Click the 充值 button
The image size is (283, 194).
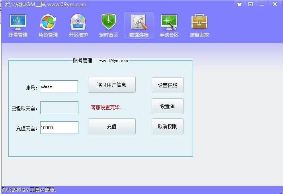(112, 126)
